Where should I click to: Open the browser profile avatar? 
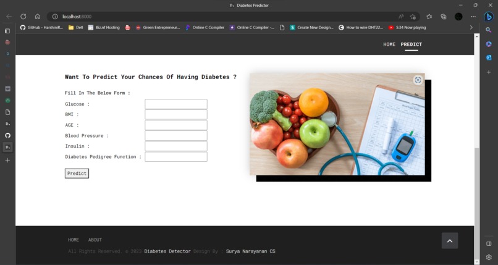[x=458, y=17]
